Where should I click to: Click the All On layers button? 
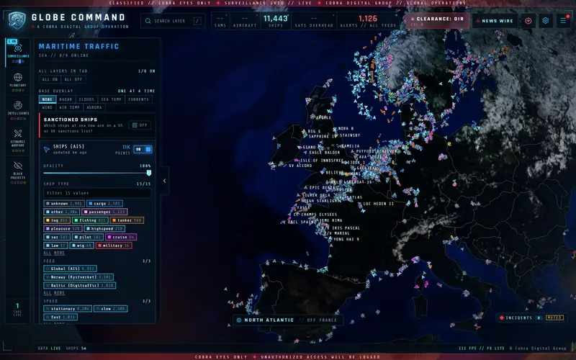(x=50, y=79)
